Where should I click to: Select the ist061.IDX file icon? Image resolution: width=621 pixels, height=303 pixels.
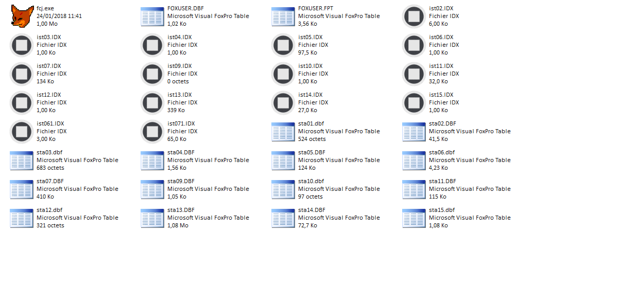click(22, 132)
